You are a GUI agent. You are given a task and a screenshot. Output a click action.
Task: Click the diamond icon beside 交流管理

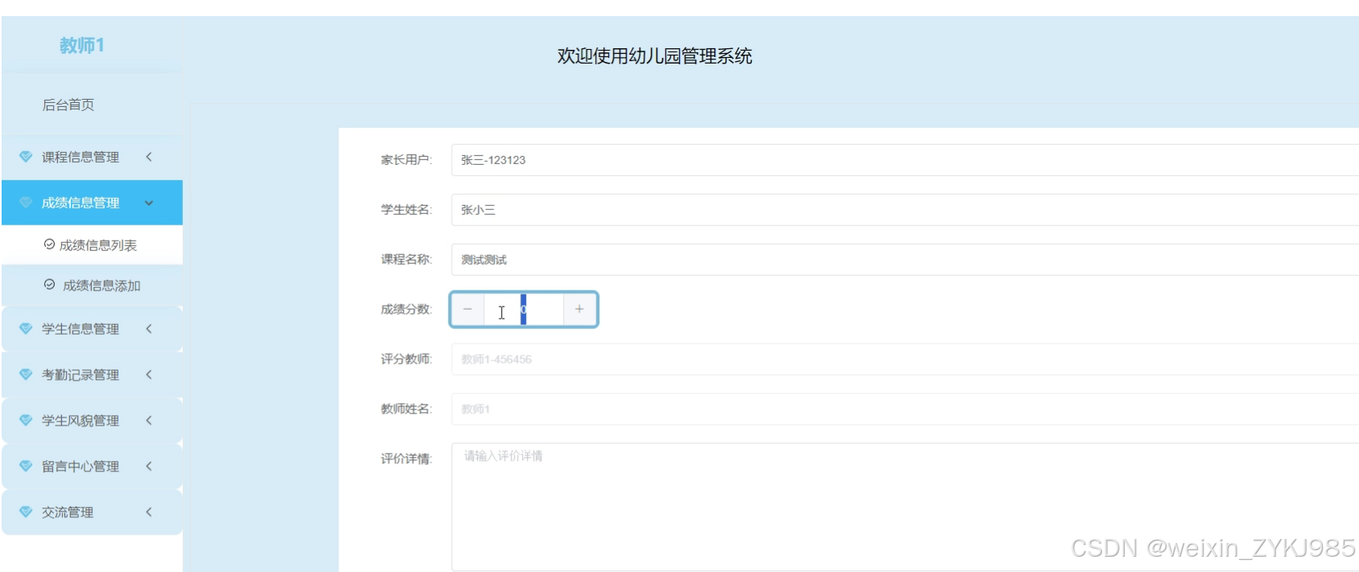26,512
